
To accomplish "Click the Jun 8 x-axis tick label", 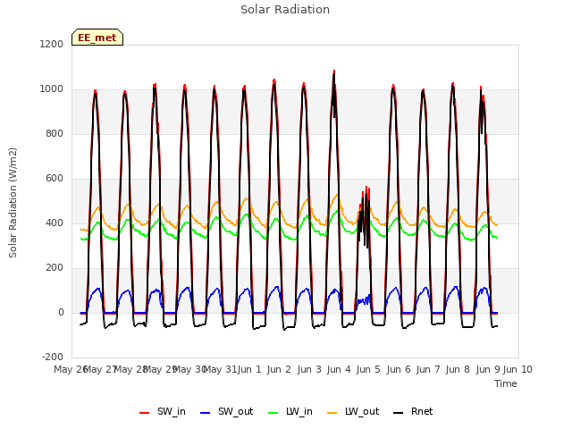I will 458,369.
